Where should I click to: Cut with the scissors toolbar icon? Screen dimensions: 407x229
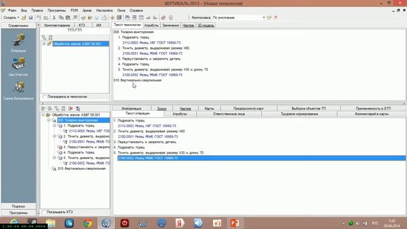[x=54, y=18]
